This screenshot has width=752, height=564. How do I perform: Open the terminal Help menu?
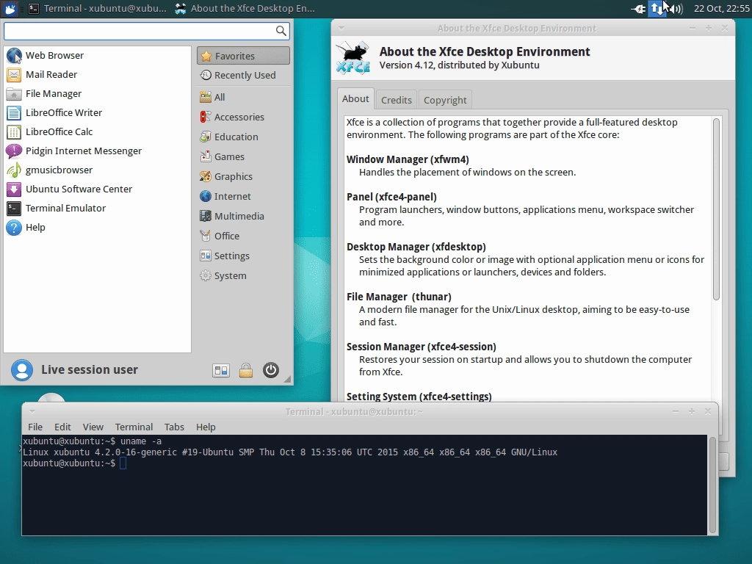pyautogui.click(x=206, y=427)
